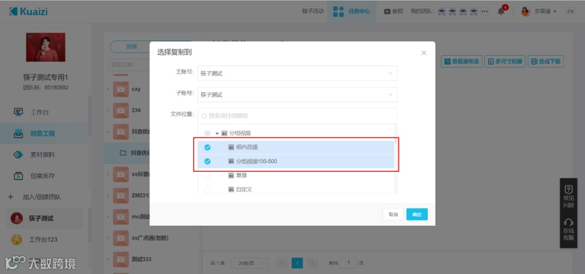
Task: Check the 自定义 checkbox
Action: point(207,190)
